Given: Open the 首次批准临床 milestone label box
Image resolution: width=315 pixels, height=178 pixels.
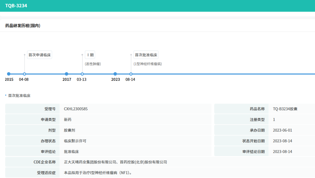Looking at the screenshot, I should [146, 55].
